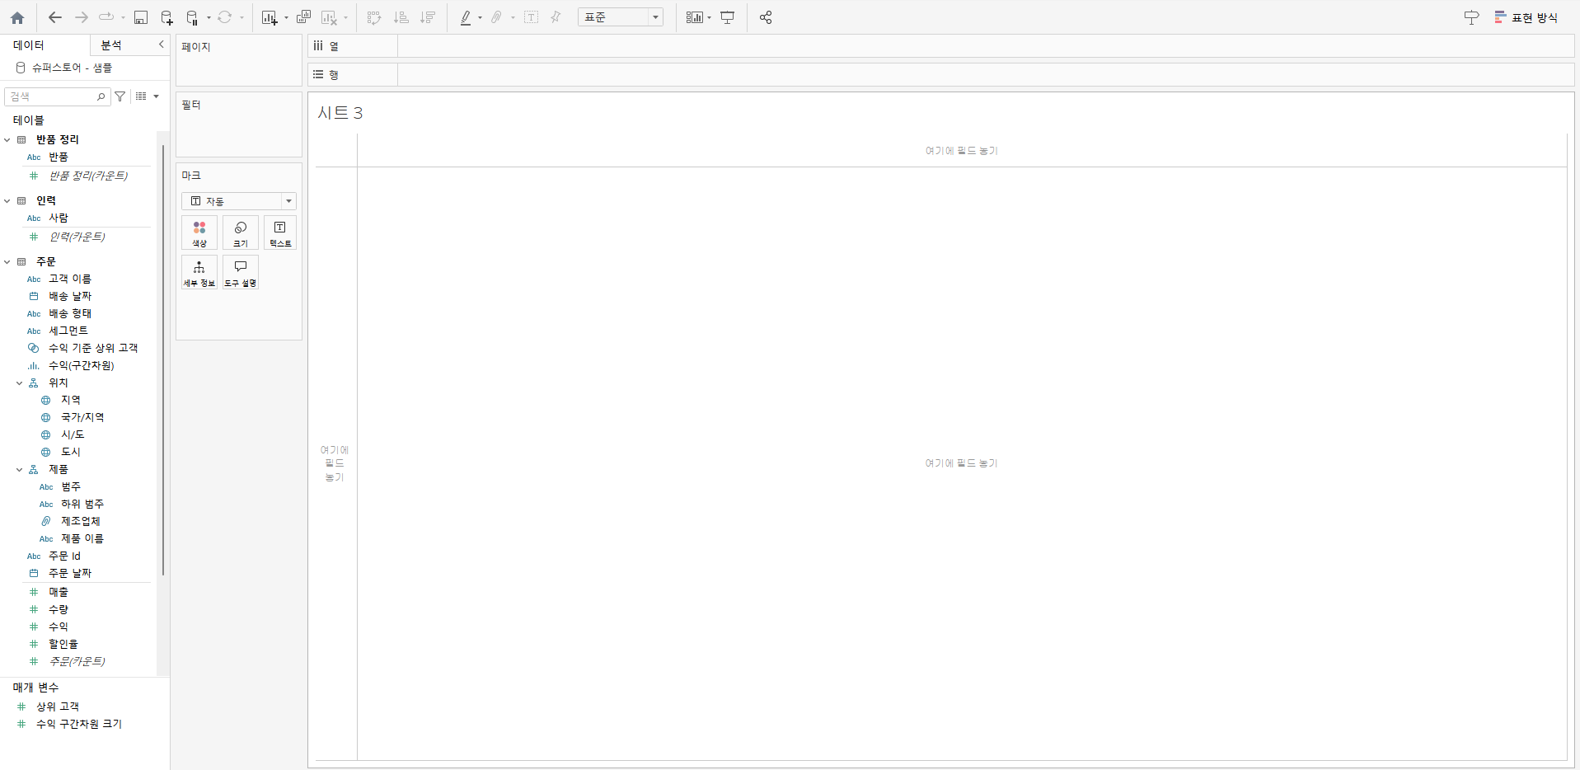Open the new worksheet dropdown arrow
The width and height of the screenshot is (1580, 770).
[286, 17]
